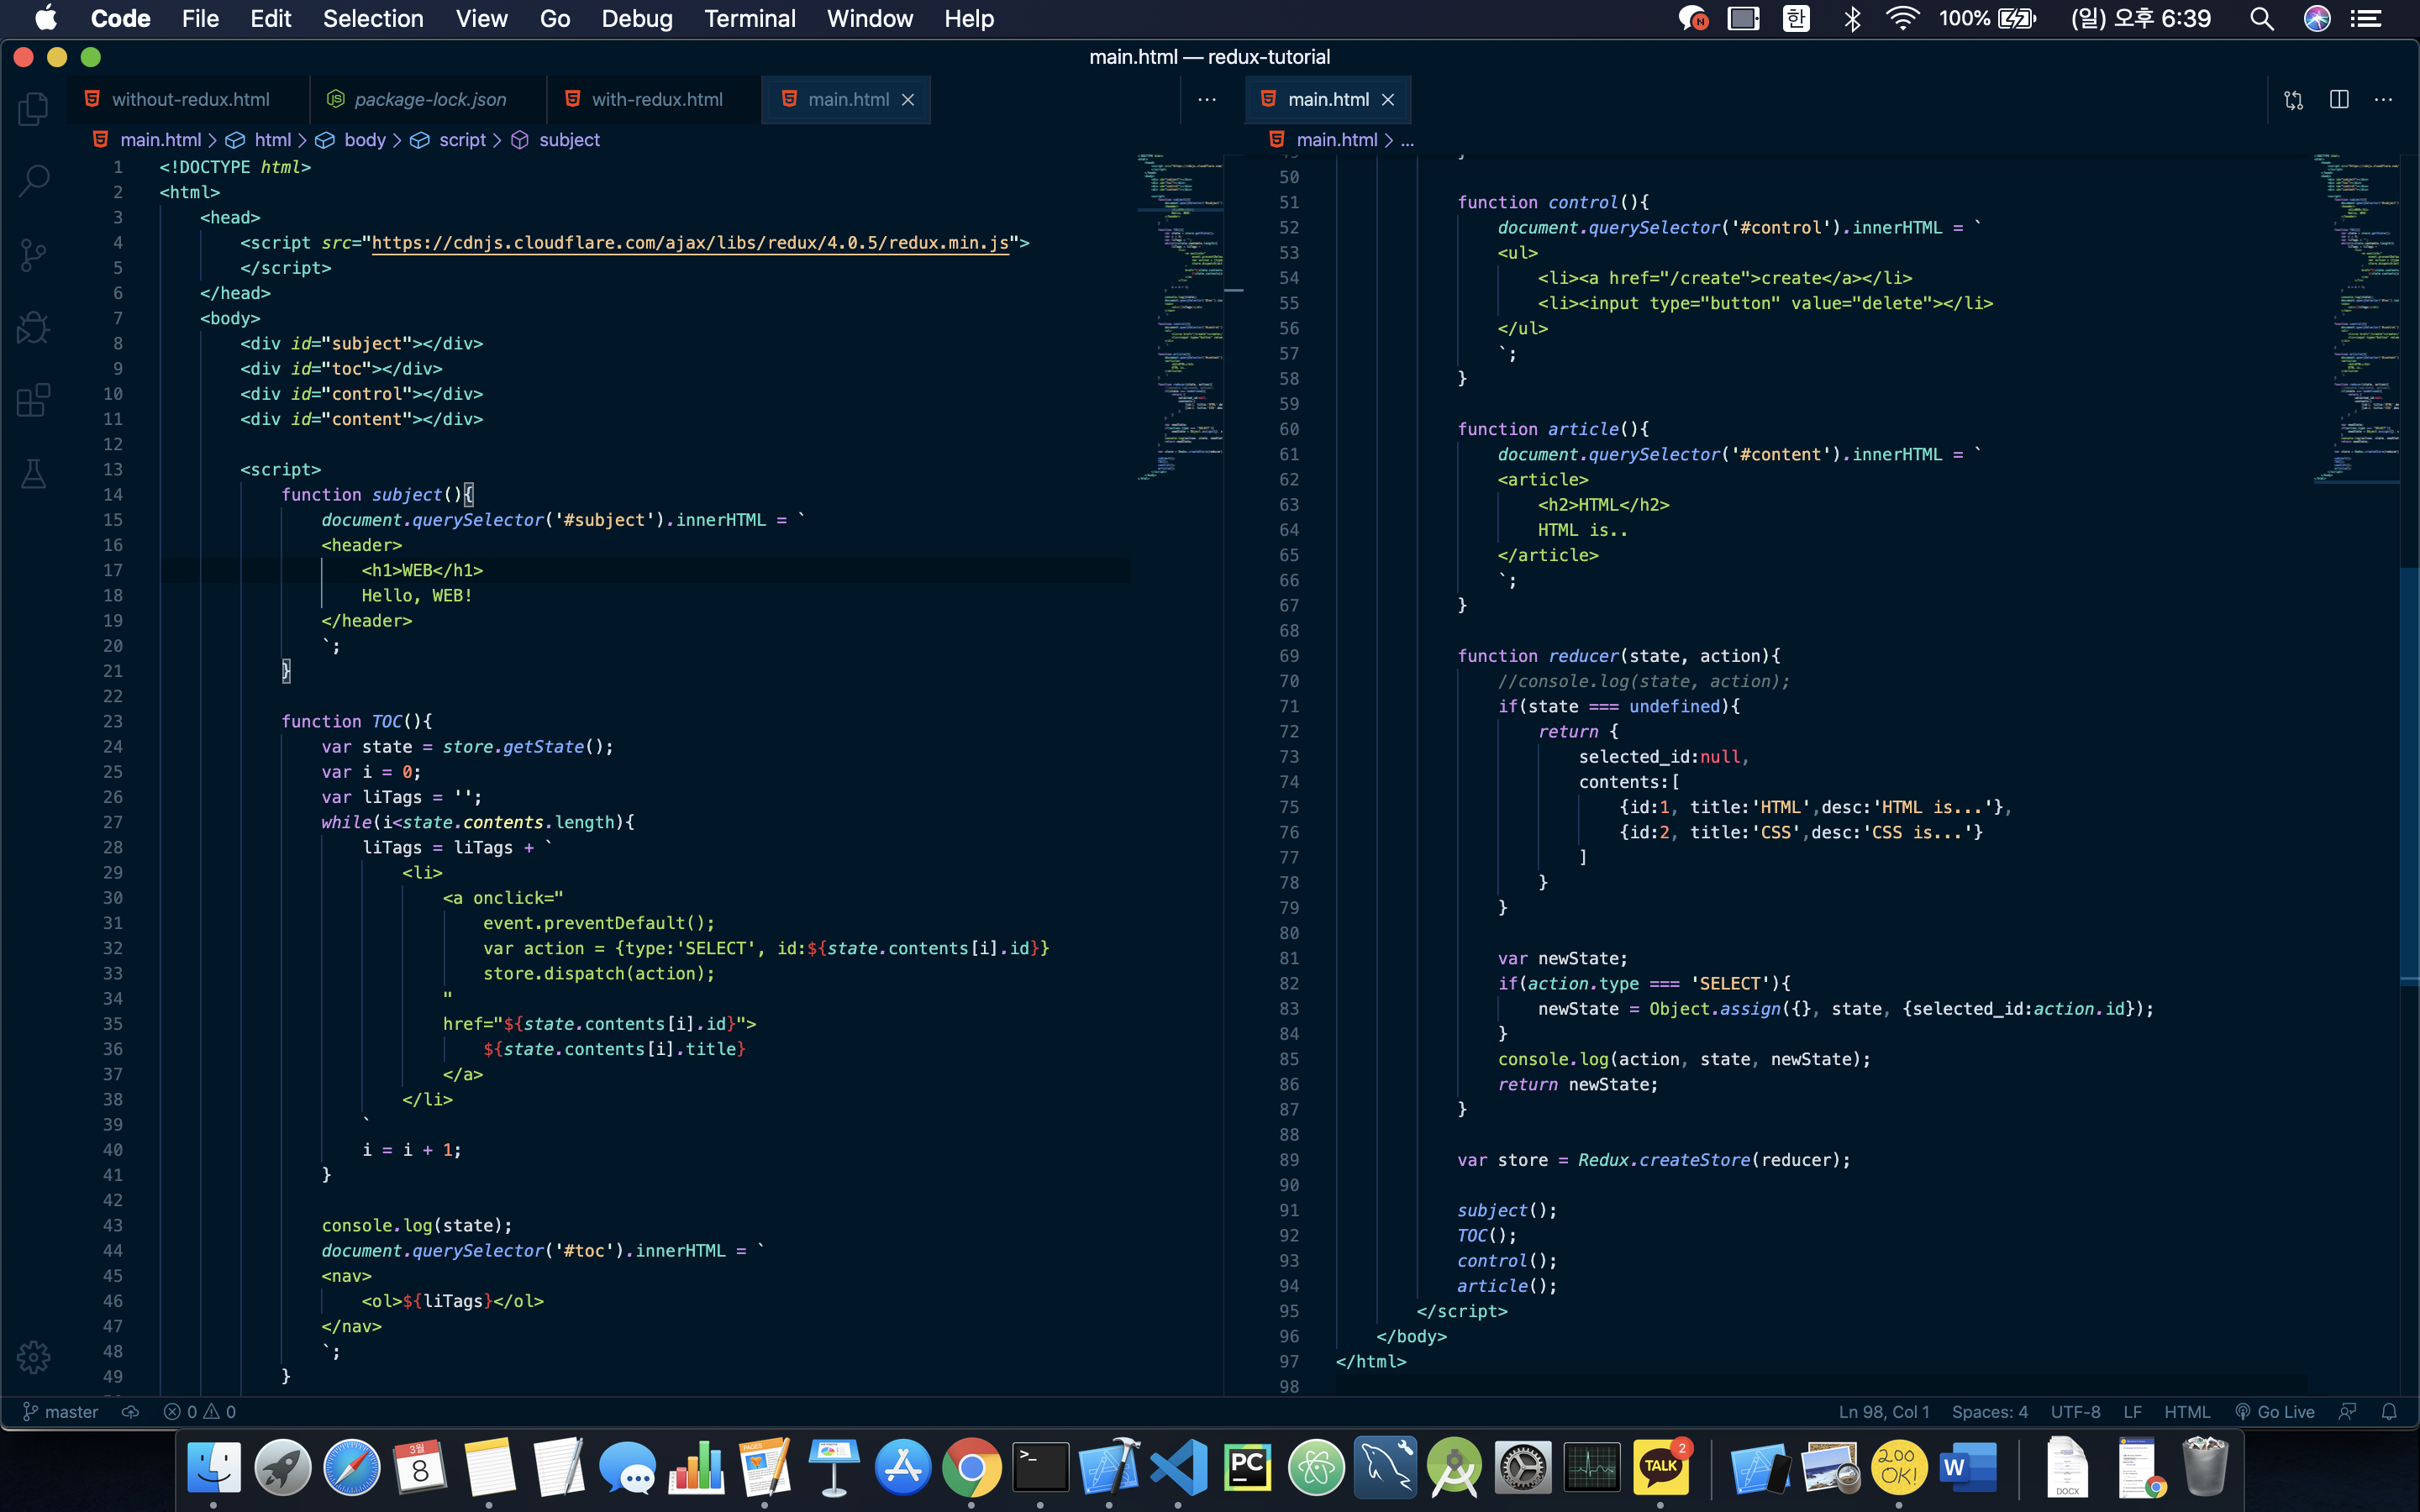Open the Source Control view

click(x=33, y=254)
